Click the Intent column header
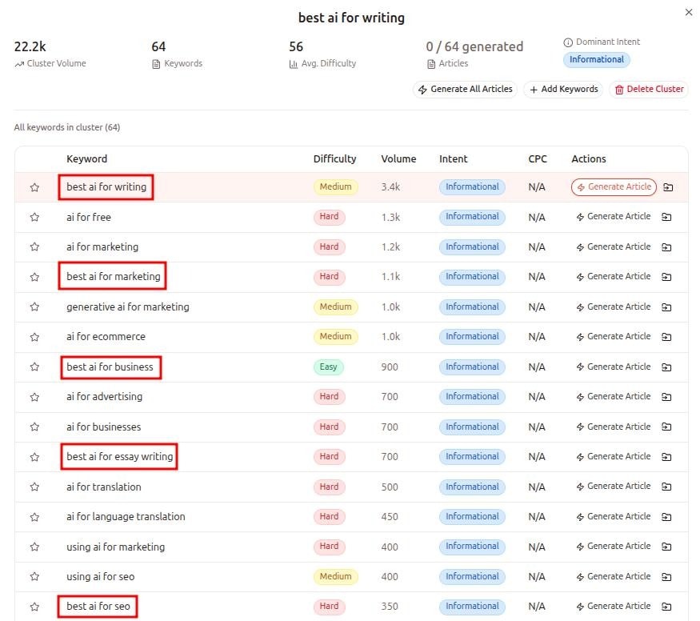 point(453,159)
